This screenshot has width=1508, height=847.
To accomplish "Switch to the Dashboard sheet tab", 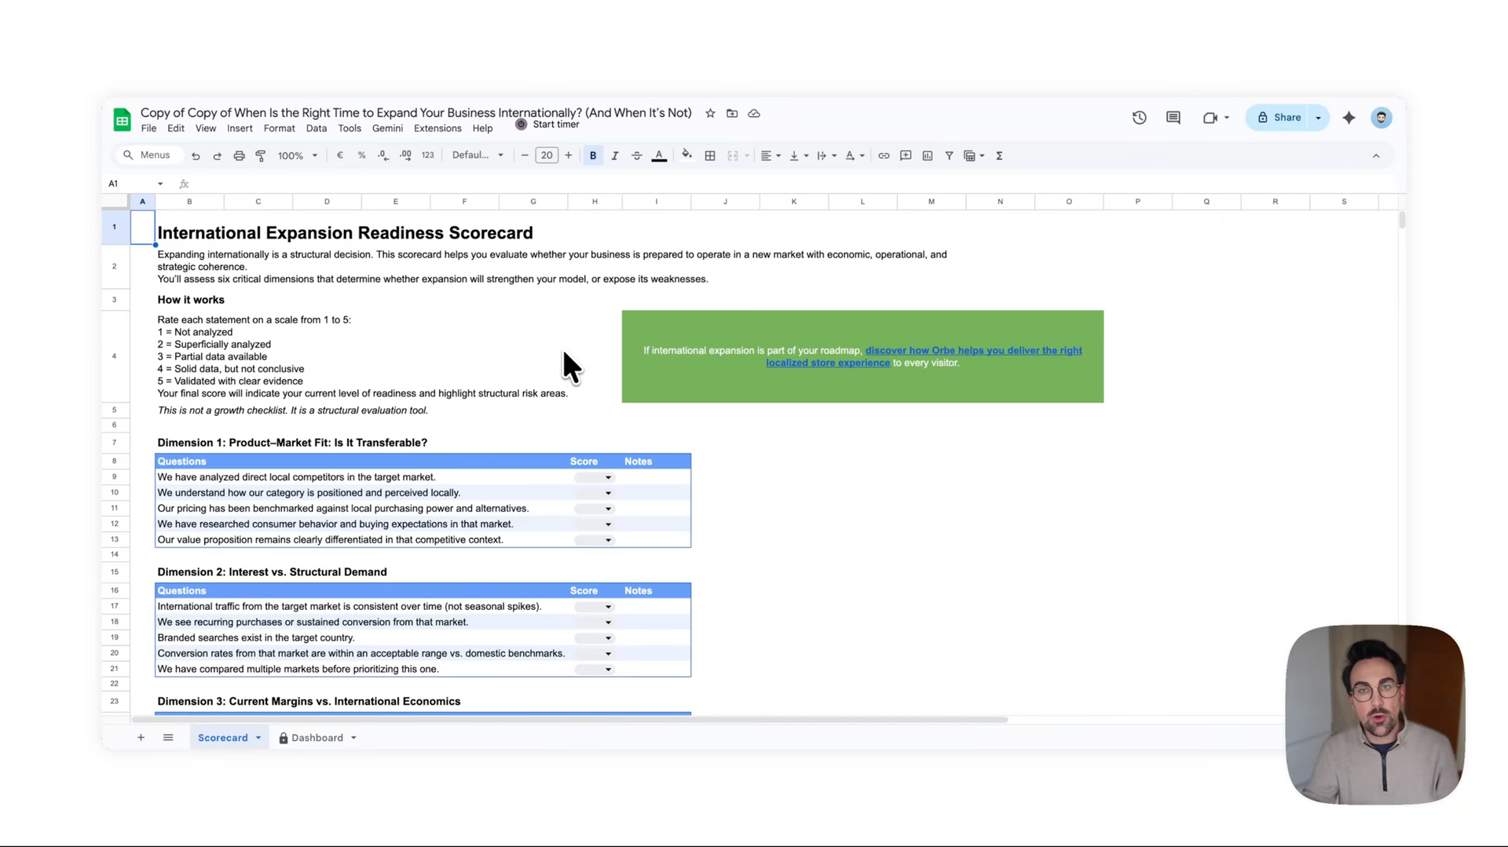I will [317, 738].
